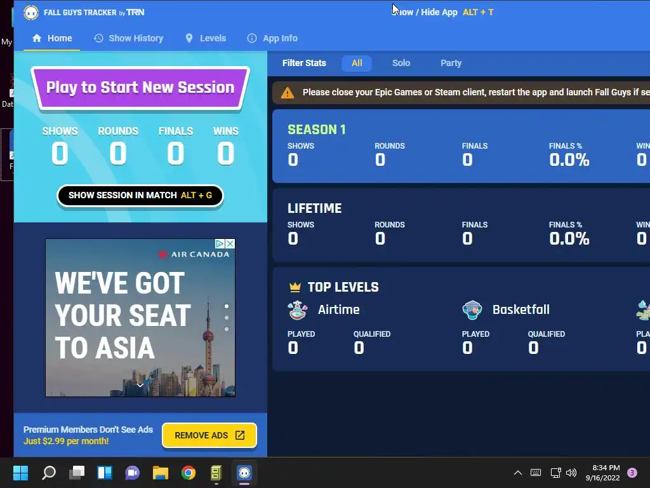Click the Premium Members Don't See Ads text
650x488 pixels.
(88, 430)
